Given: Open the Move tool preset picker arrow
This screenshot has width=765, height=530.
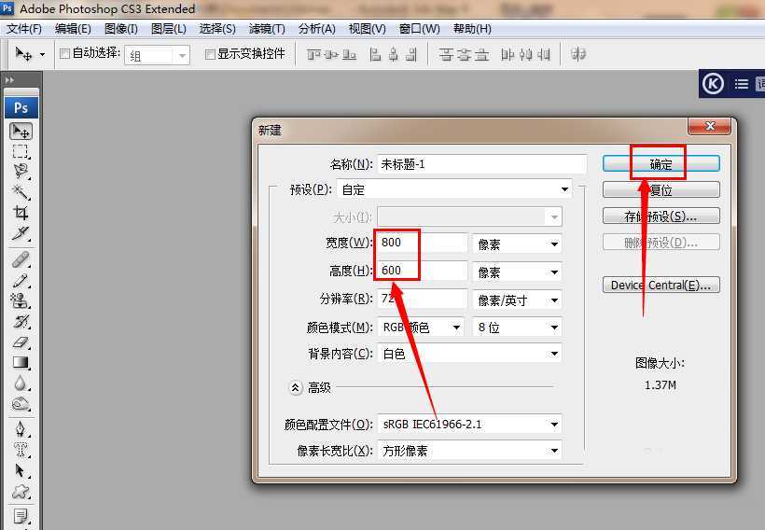Looking at the screenshot, I should point(42,54).
